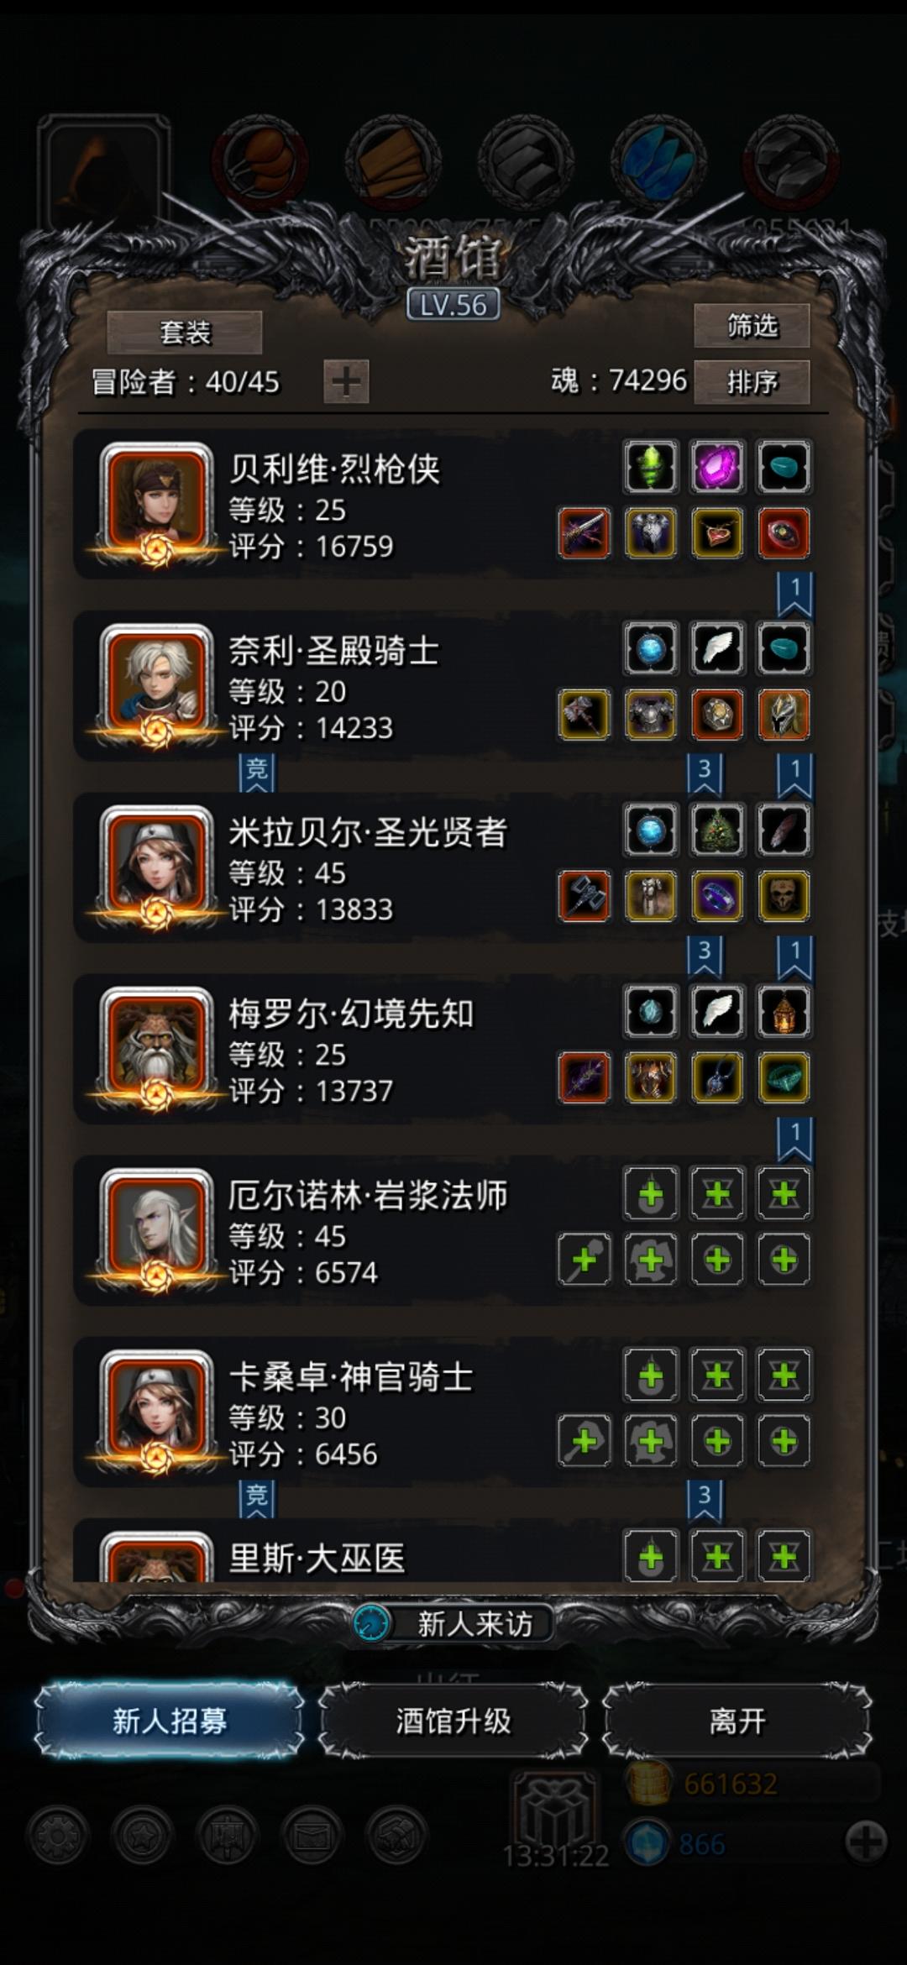This screenshot has width=907, height=1965.
Task: Open the 套装 set panel
Action: click(x=185, y=333)
